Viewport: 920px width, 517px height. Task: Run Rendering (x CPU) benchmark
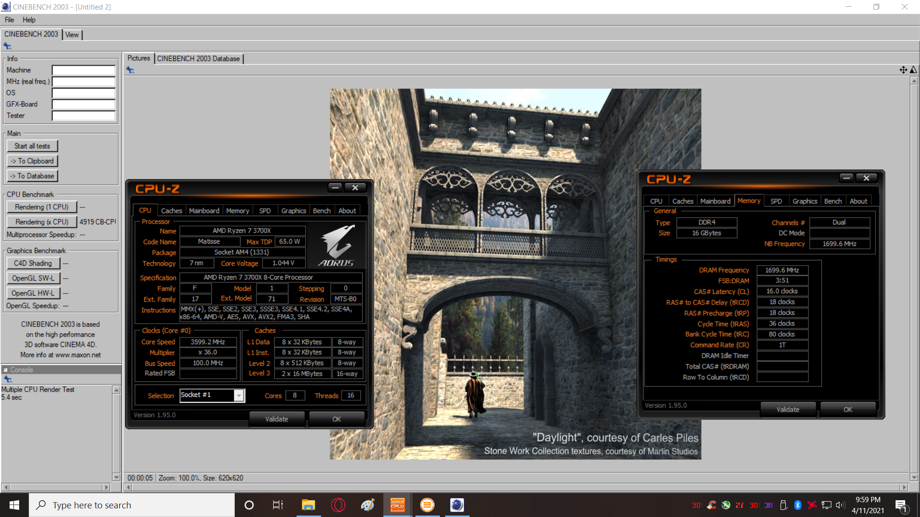pos(42,222)
